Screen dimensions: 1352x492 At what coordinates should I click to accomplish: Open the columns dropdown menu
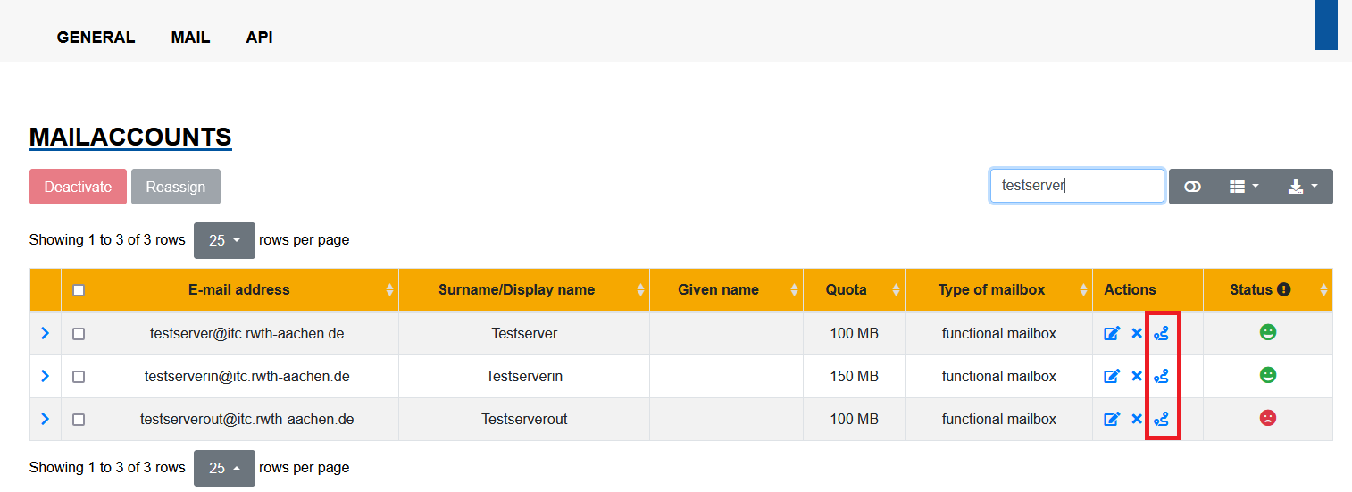(1244, 187)
